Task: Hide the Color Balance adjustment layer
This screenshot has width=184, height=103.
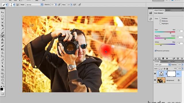Action: click(x=155, y=74)
